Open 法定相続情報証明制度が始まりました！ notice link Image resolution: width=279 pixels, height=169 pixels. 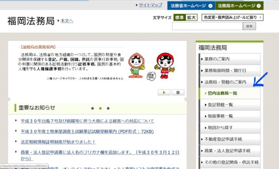click(x=58, y=142)
